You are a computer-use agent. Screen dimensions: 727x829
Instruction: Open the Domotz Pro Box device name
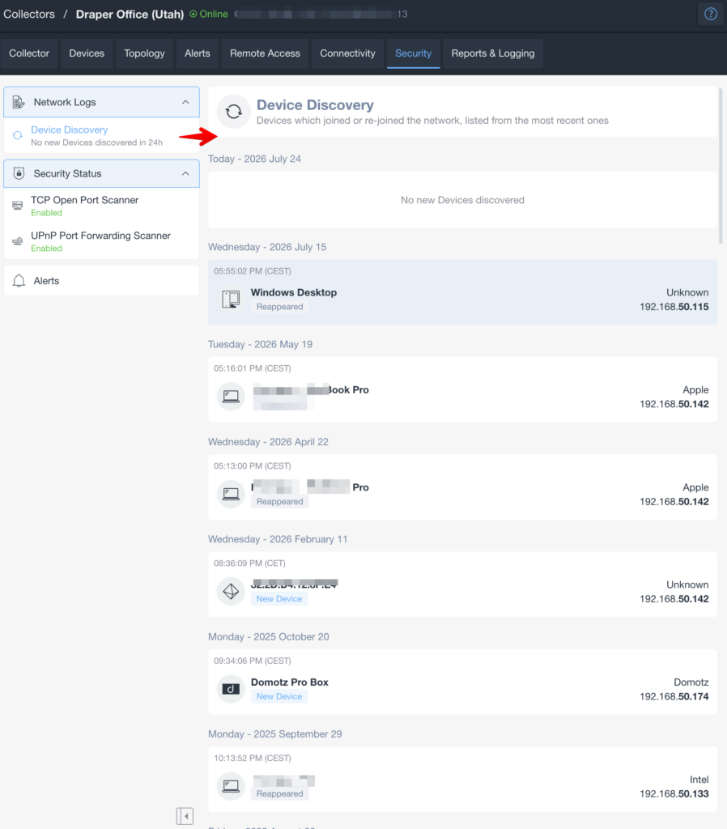[289, 682]
